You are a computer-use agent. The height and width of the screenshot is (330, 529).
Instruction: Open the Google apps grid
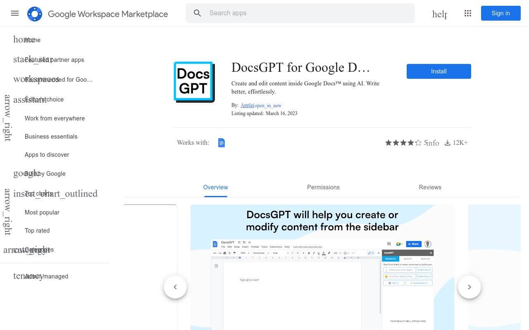click(468, 13)
